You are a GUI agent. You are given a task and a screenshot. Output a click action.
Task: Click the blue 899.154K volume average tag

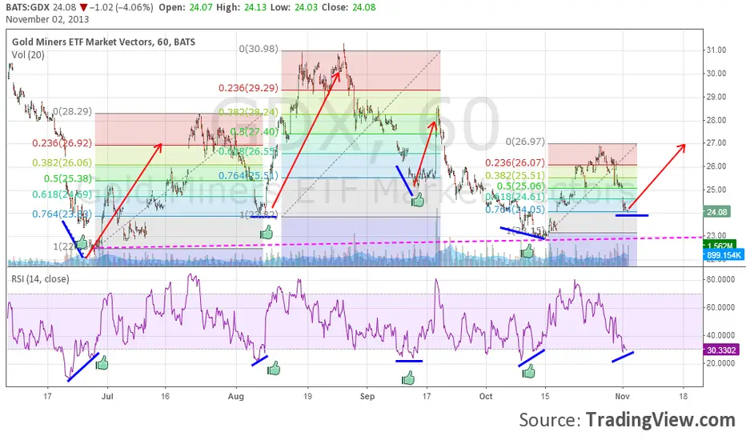click(x=723, y=255)
